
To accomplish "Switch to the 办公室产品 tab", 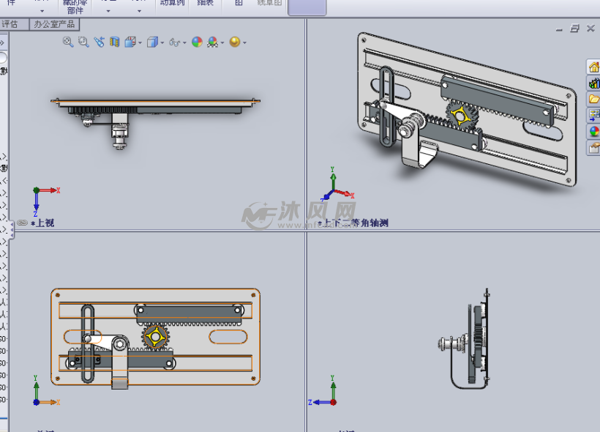I will (x=54, y=24).
